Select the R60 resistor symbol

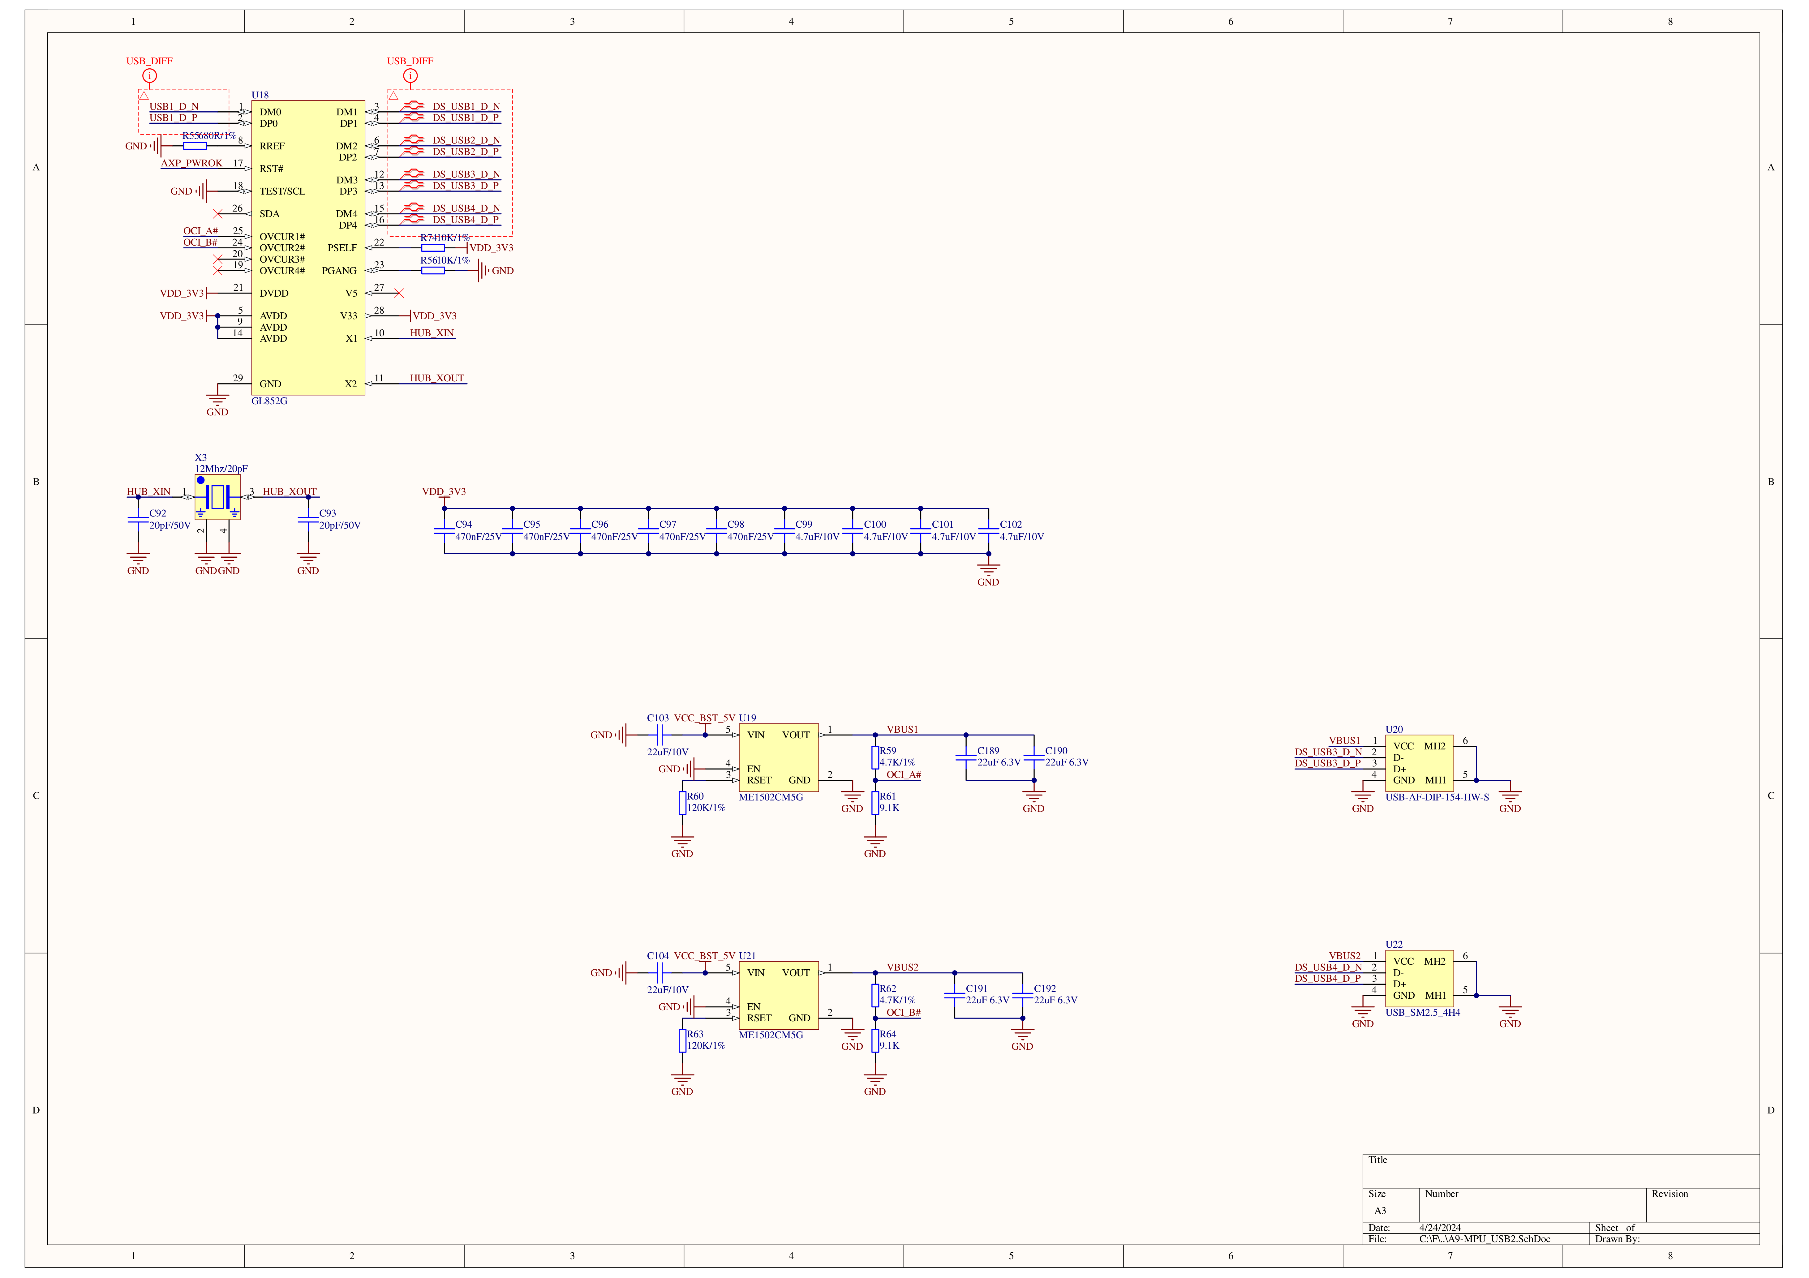(682, 803)
